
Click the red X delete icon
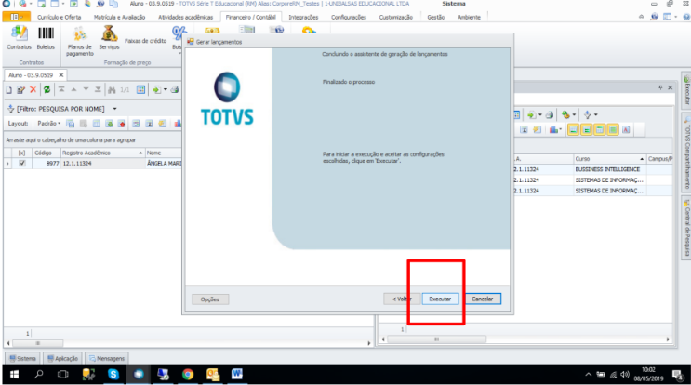click(x=33, y=89)
